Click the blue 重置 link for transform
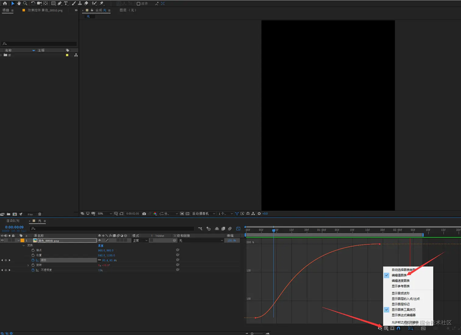 tap(101, 246)
